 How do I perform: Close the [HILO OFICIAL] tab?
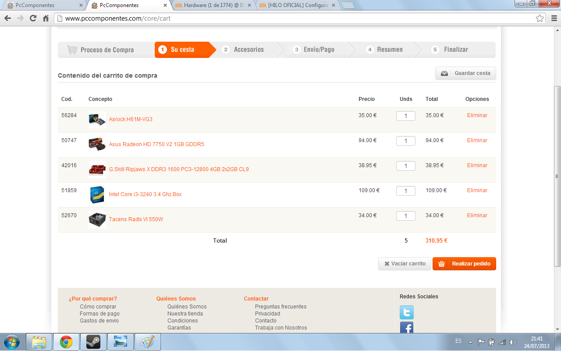click(333, 6)
